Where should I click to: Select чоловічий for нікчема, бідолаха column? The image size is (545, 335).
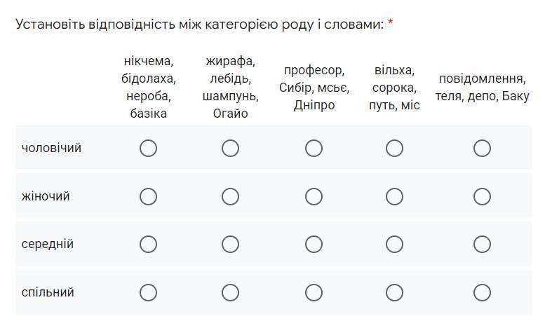pyautogui.click(x=149, y=149)
